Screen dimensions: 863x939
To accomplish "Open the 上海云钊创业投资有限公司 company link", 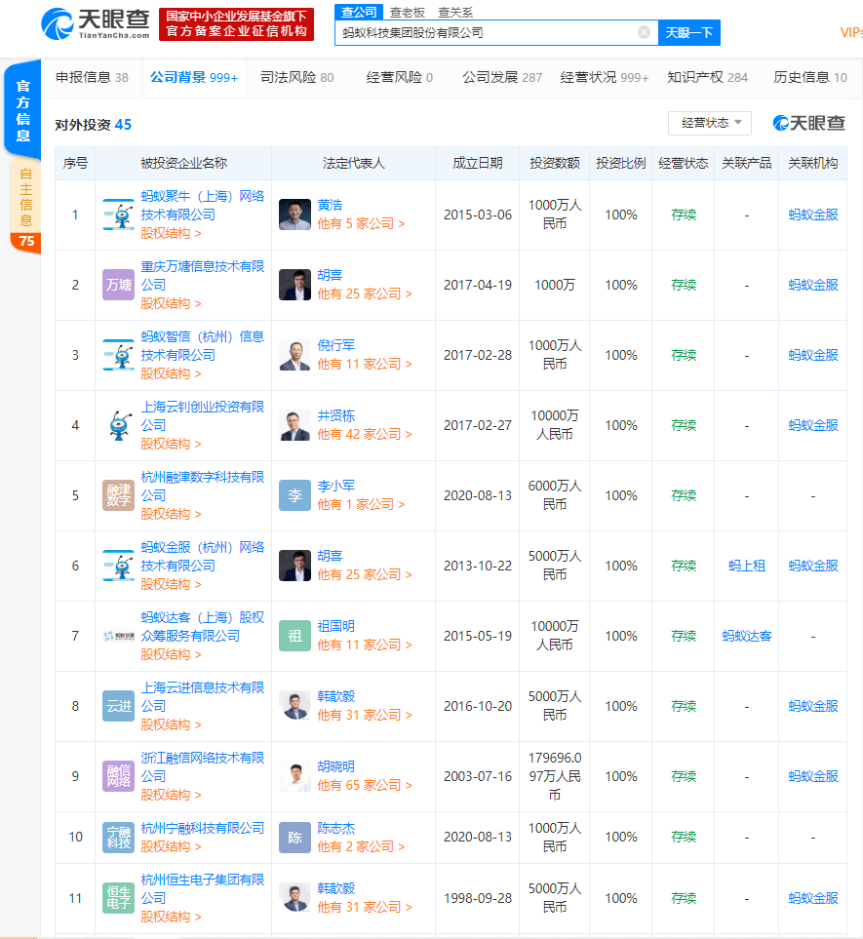I will point(203,415).
